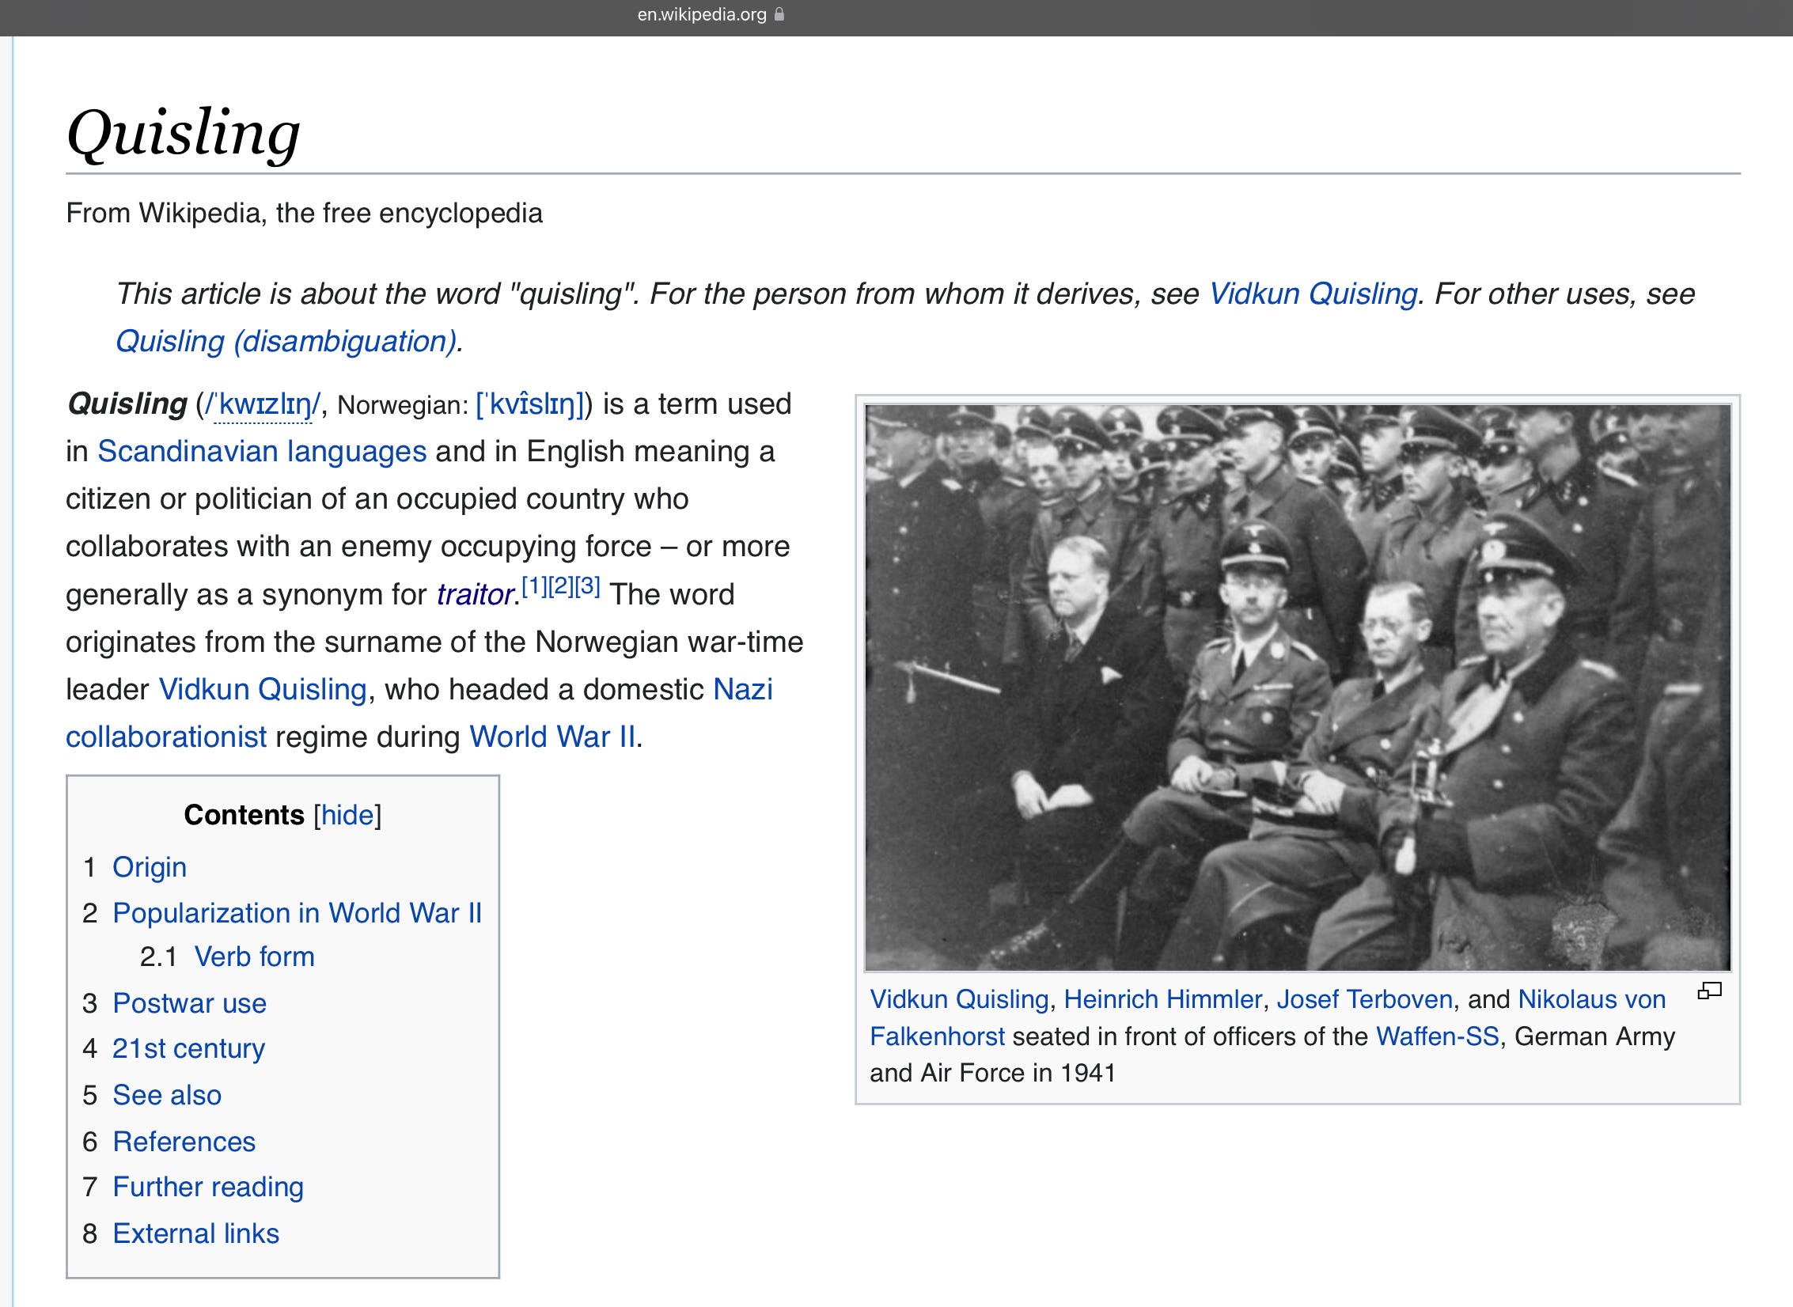
Task: Hide the Contents table via the hide toggle
Action: pyautogui.click(x=347, y=815)
